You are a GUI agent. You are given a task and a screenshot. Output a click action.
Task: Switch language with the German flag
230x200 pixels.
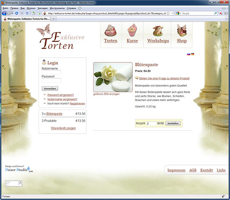click(193, 54)
